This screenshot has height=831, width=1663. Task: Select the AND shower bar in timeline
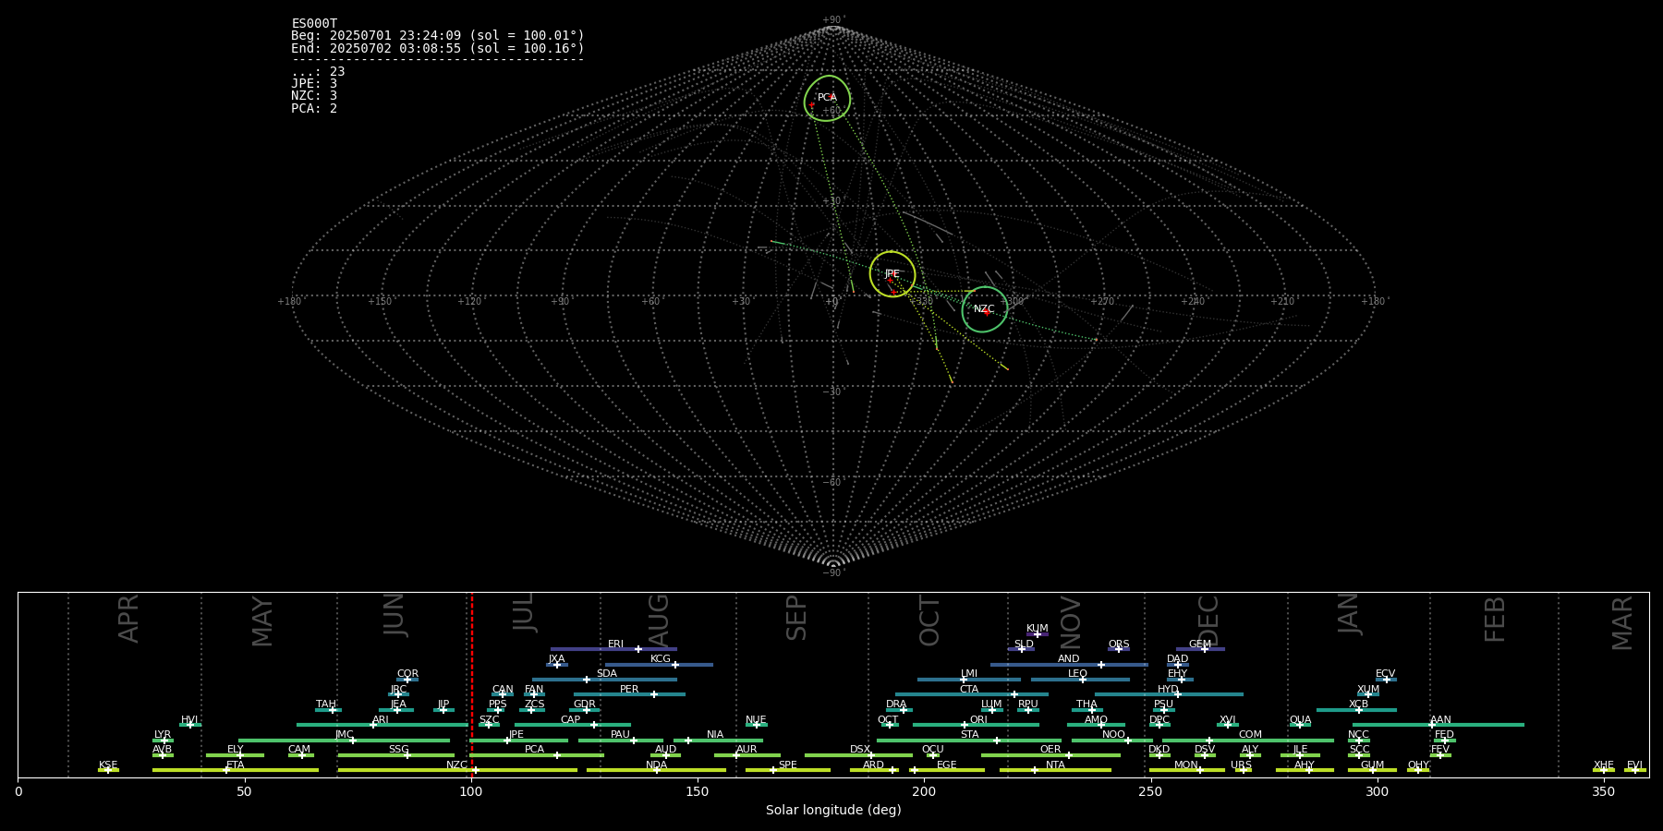coord(1069,665)
